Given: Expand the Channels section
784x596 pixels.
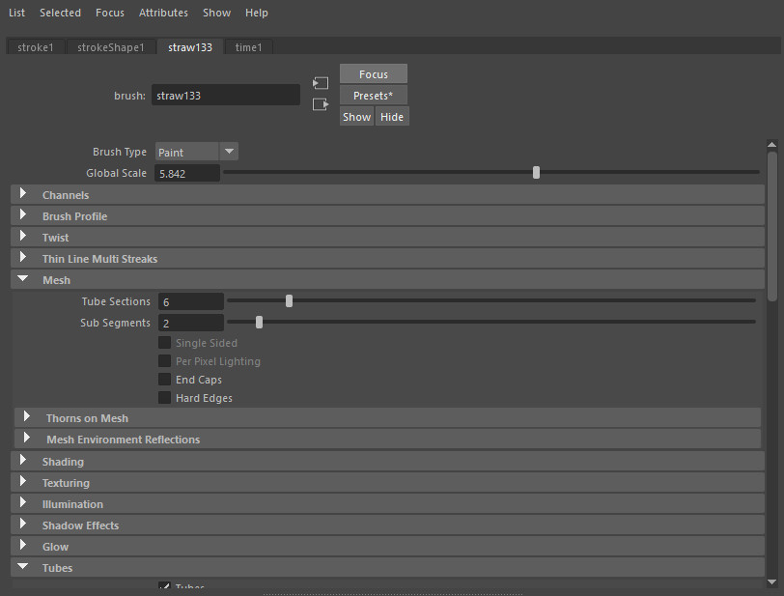Looking at the screenshot, I should click(x=387, y=195).
